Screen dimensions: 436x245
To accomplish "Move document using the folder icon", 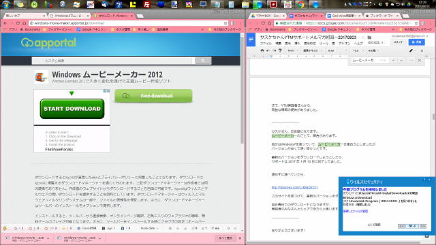I will click(x=369, y=37).
